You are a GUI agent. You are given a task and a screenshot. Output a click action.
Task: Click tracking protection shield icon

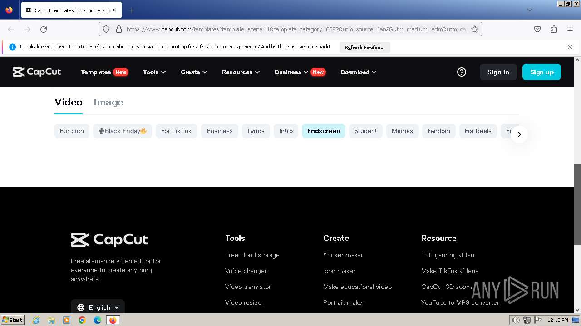tap(106, 29)
